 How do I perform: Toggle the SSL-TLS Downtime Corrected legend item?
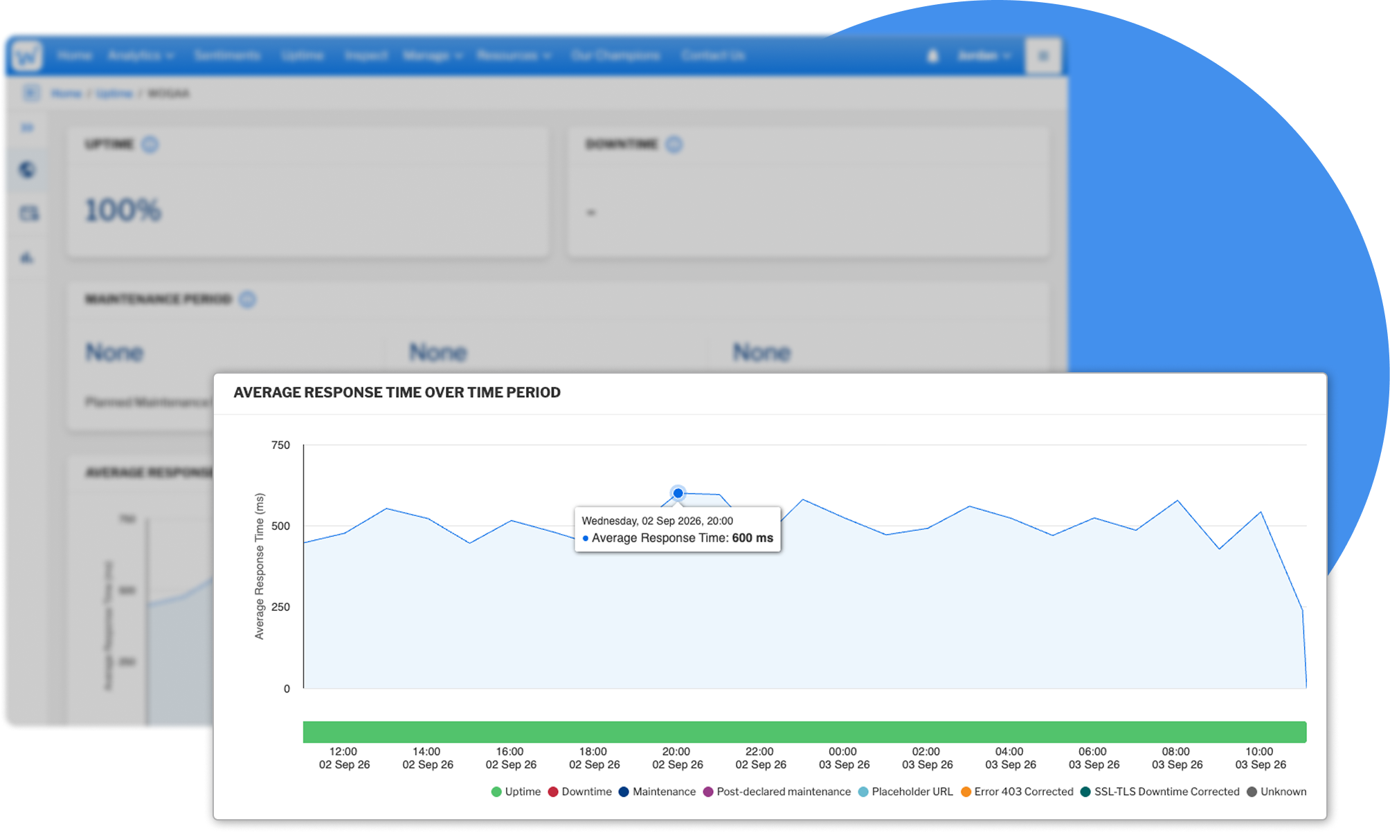[1159, 791]
